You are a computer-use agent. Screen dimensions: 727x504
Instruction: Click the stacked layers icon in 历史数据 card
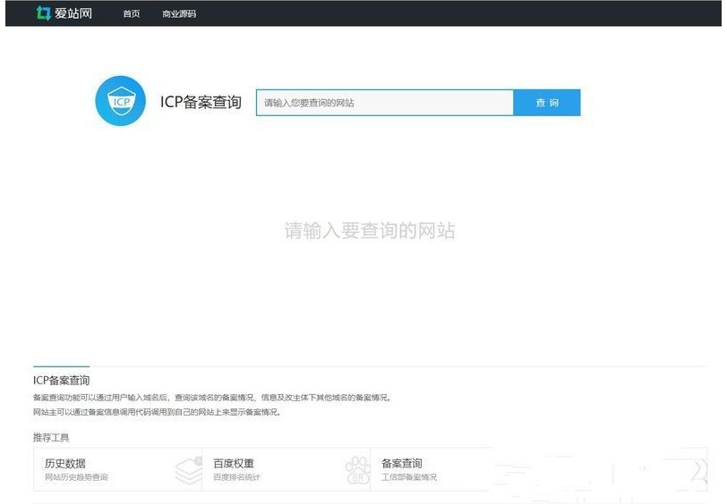[189, 470]
